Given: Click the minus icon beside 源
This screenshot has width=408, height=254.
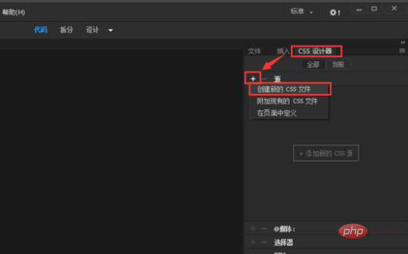Looking at the screenshot, I should [x=265, y=79].
